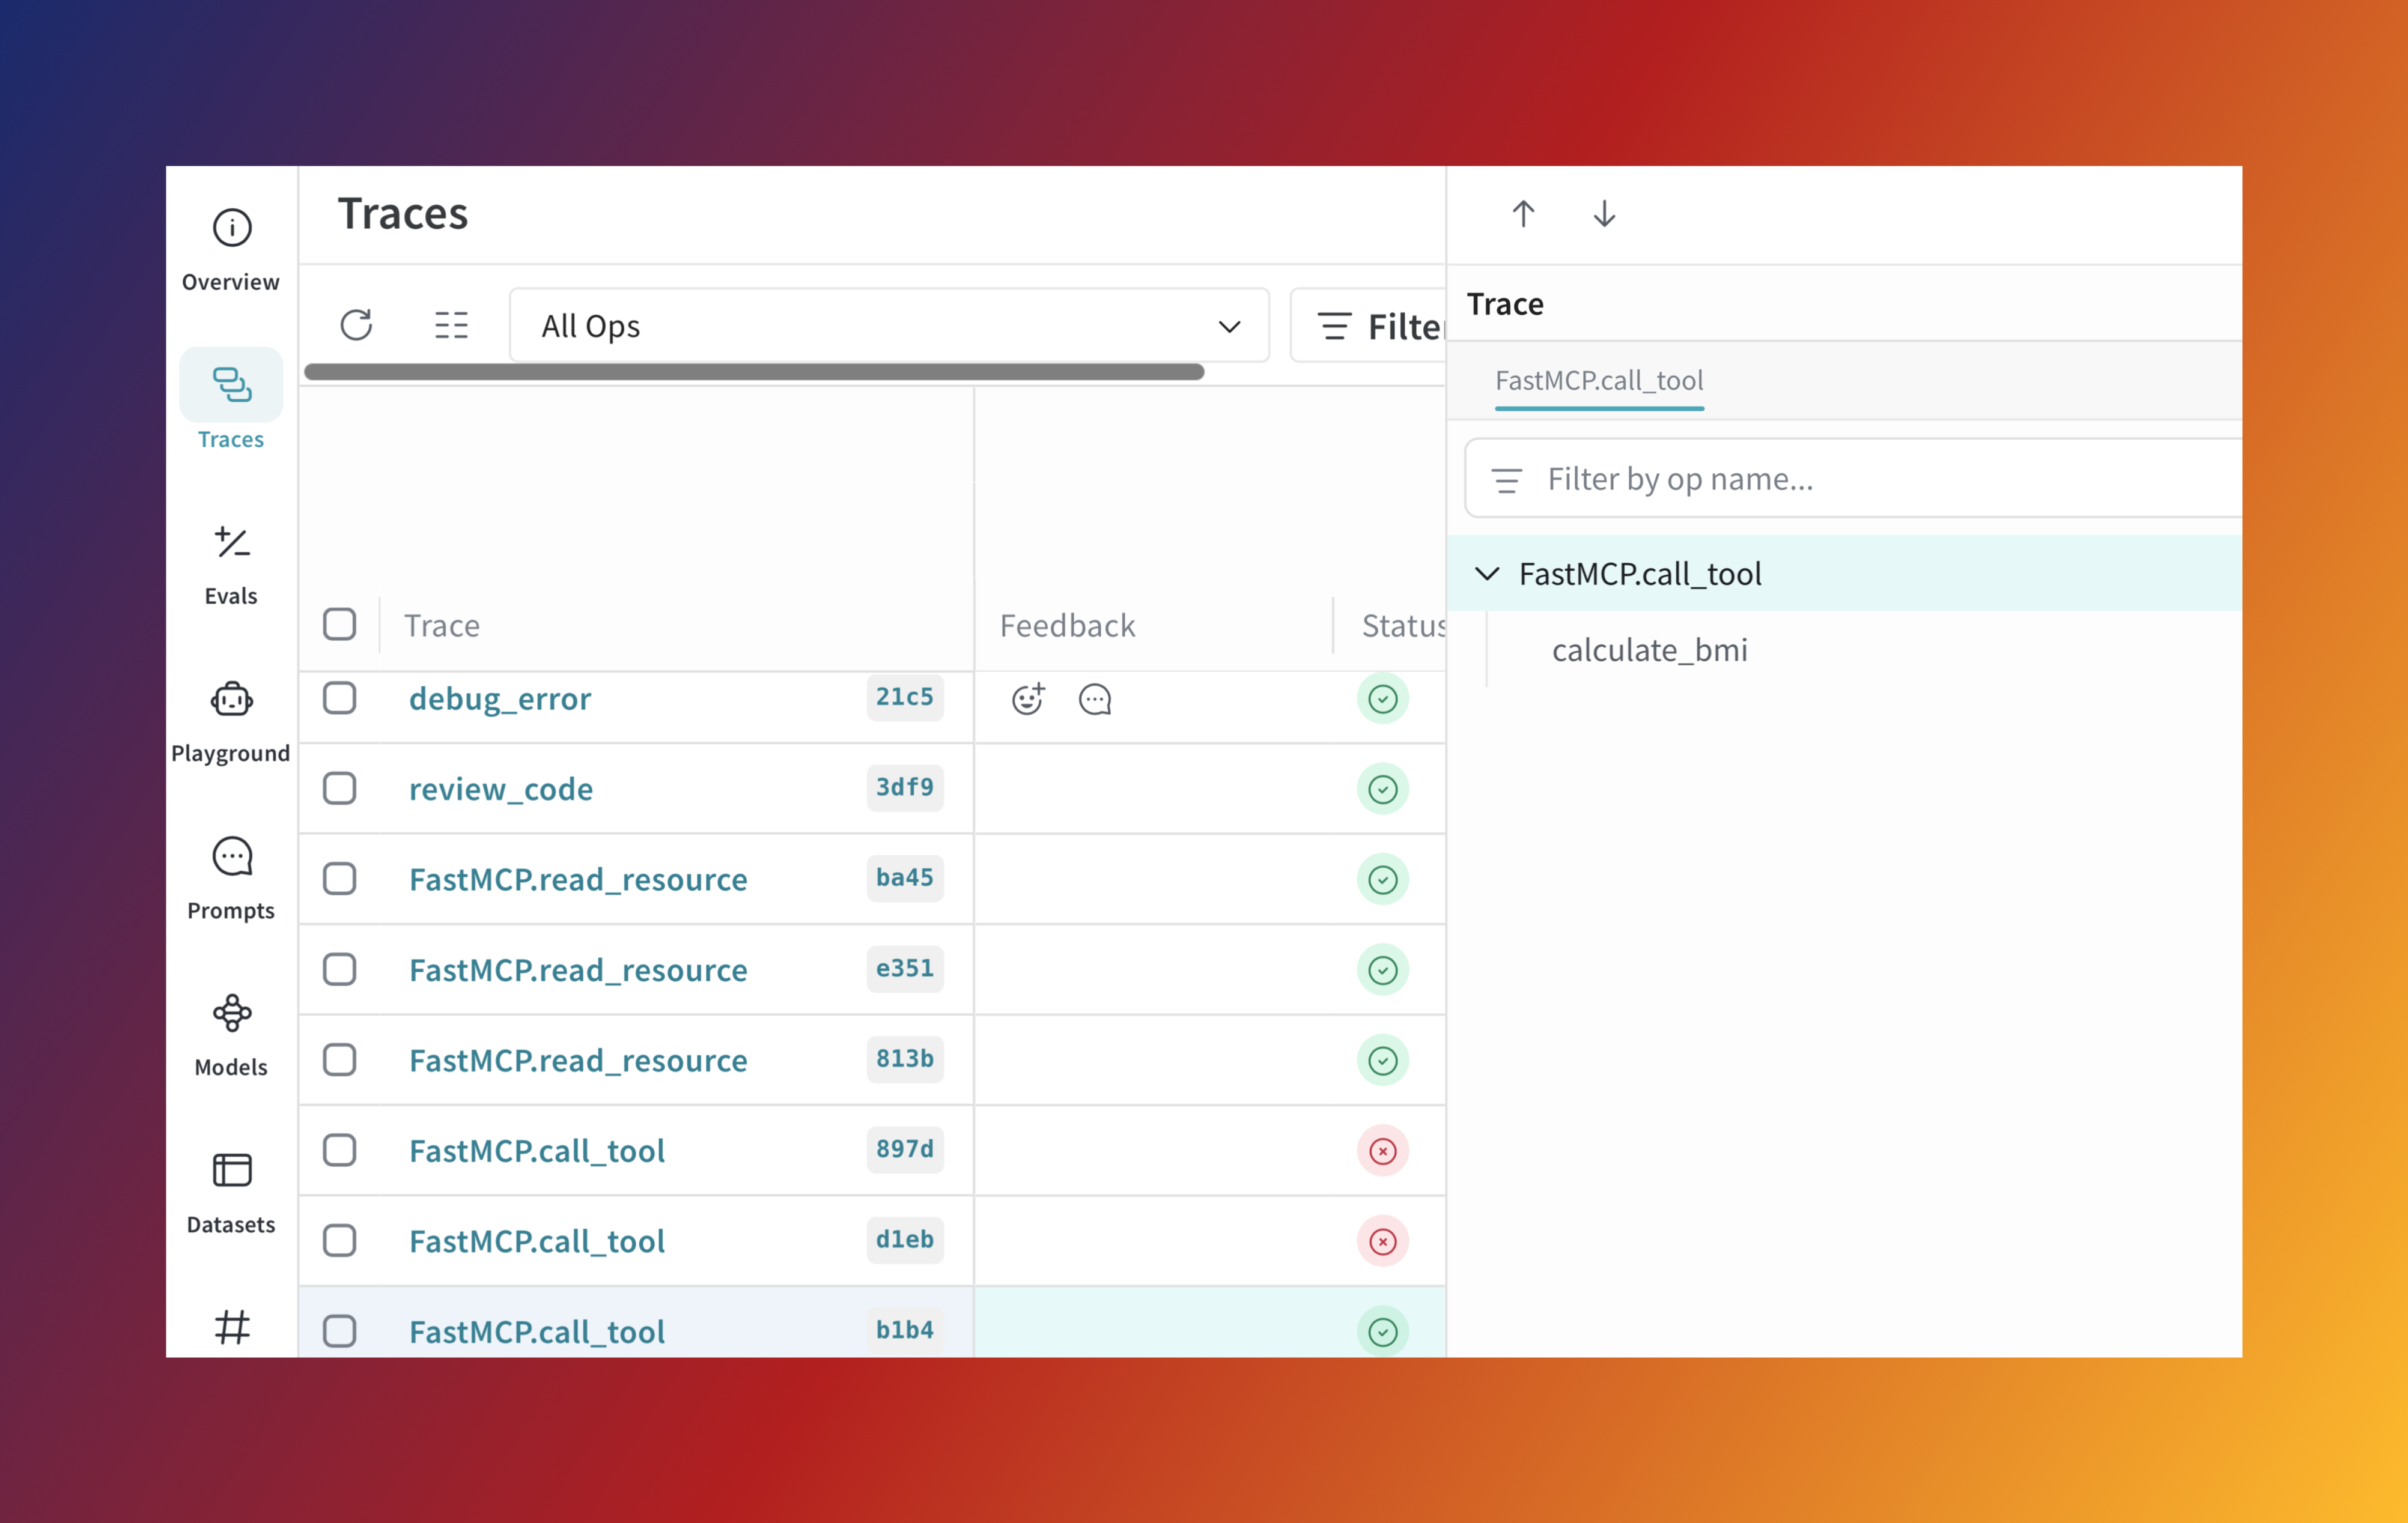Click the Trace column header
Image resolution: width=2408 pixels, height=1523 pixels.
coord(442,626)
